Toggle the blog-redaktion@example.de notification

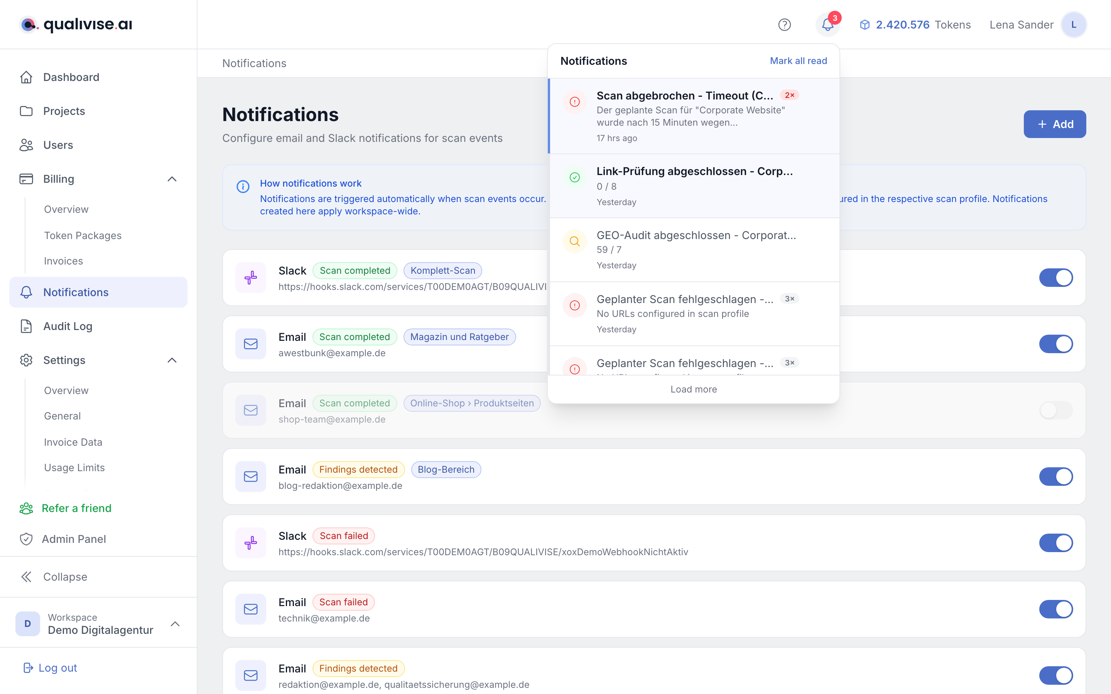(x=1056, y=477)
